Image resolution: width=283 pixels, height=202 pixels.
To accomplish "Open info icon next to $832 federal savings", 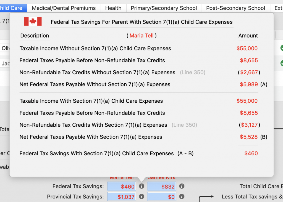I will click(182, 186).
